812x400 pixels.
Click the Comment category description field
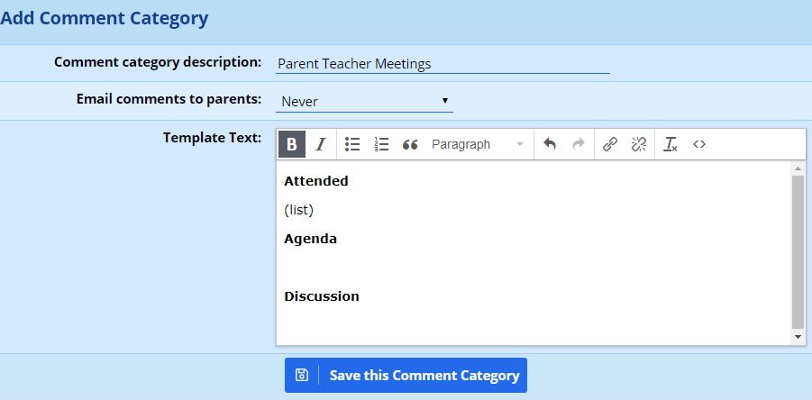(x=442, y=64)
